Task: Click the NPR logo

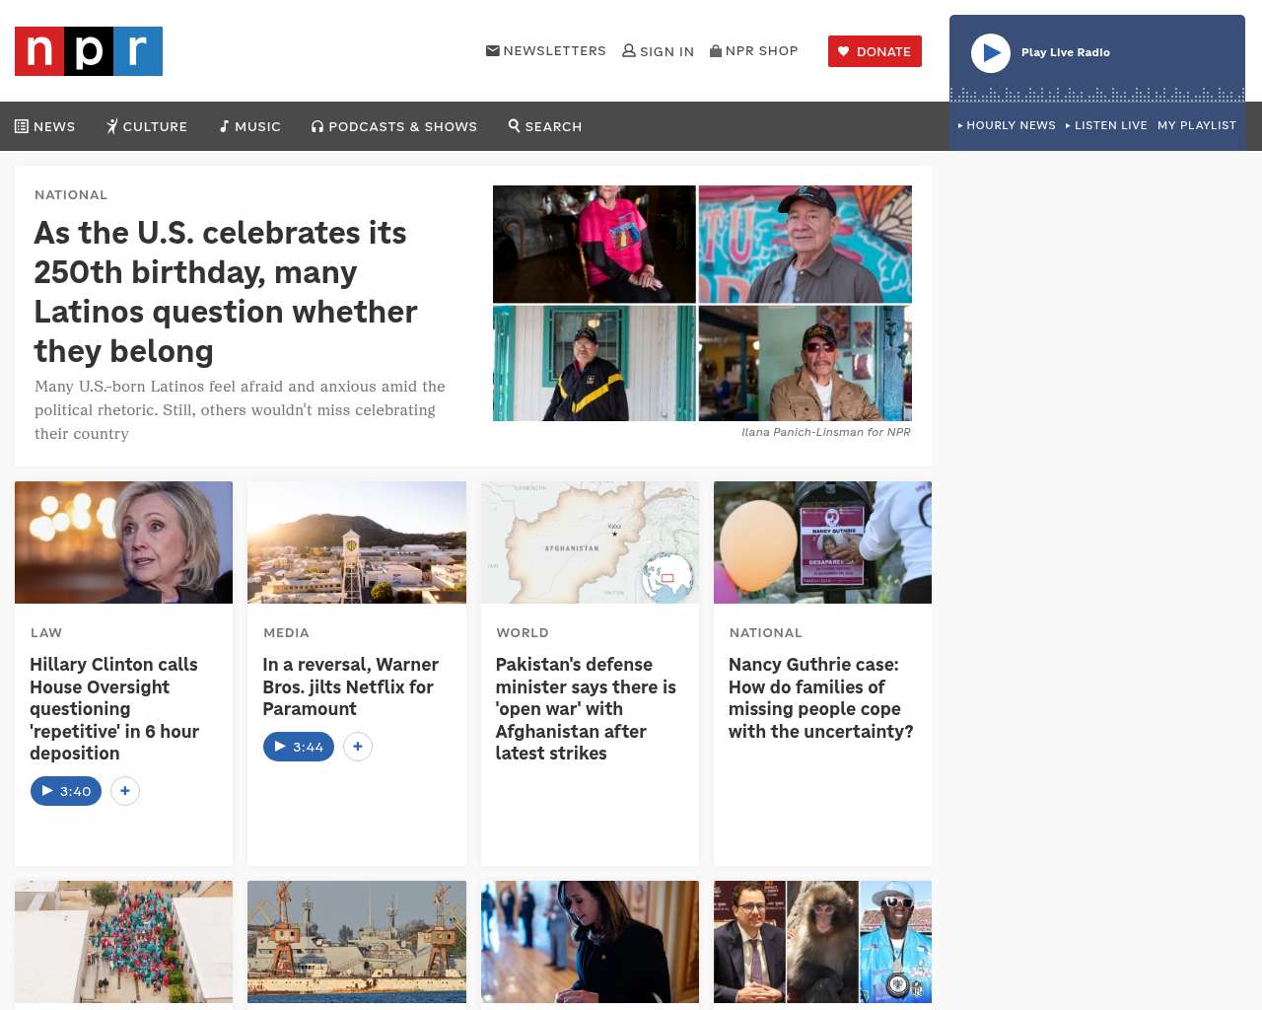Action: coord(89,51)
